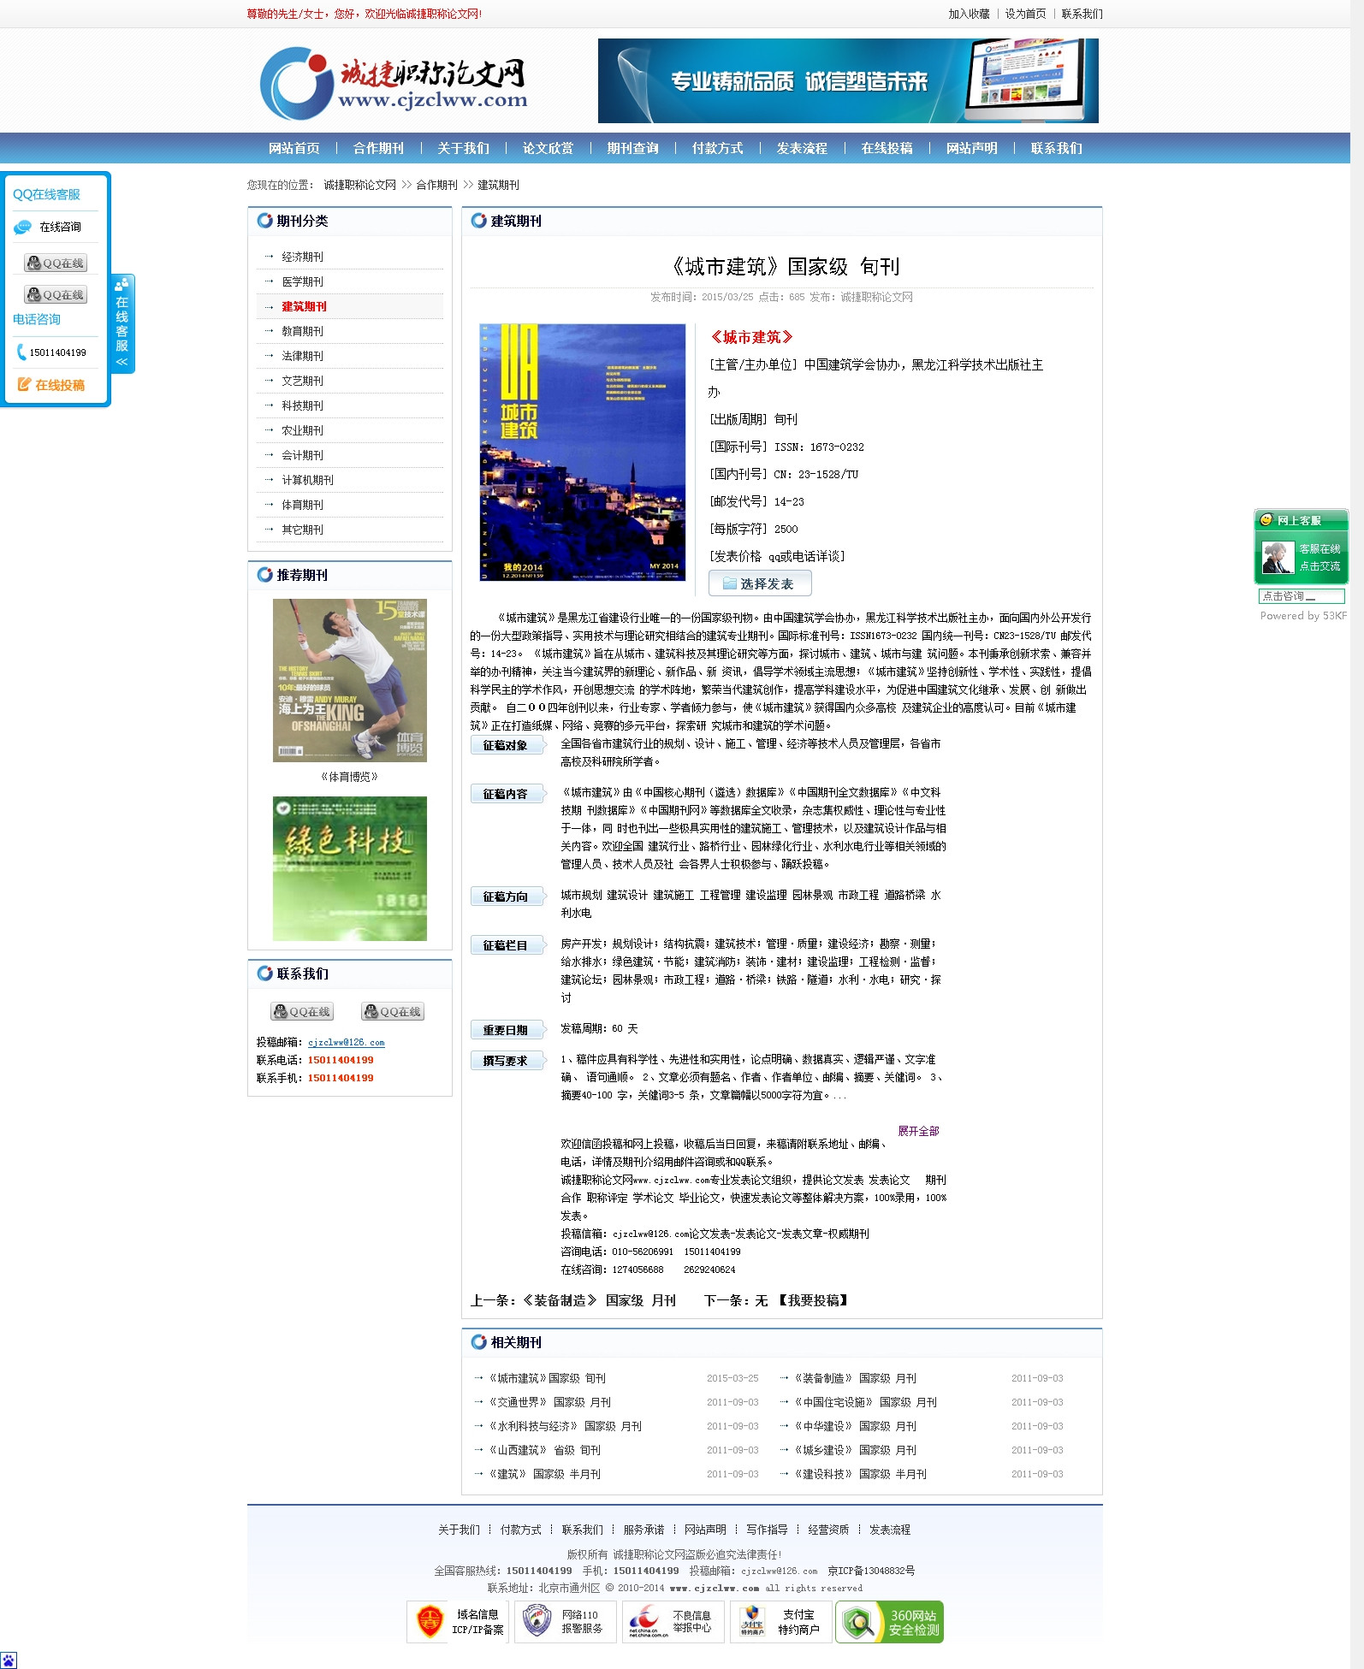Open related journal 《建设科技》 半月刊
Viewport: 1364px width, 1669px height.
click(x=860, y=1474)
